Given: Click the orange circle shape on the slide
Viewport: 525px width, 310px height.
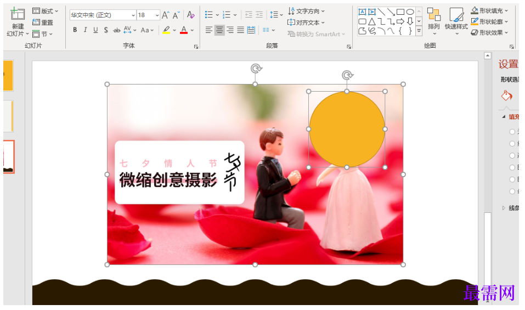Looking at the screenshot, I should (347, 129).
